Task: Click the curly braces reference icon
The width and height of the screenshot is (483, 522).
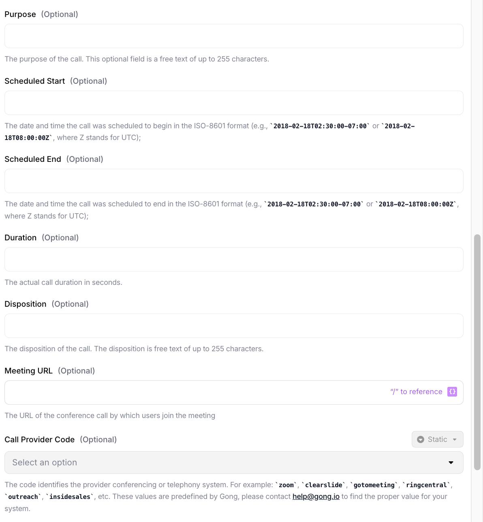Action: 452,392
